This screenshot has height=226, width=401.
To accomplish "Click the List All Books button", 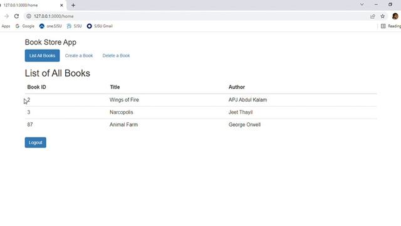I will [42, 56].
